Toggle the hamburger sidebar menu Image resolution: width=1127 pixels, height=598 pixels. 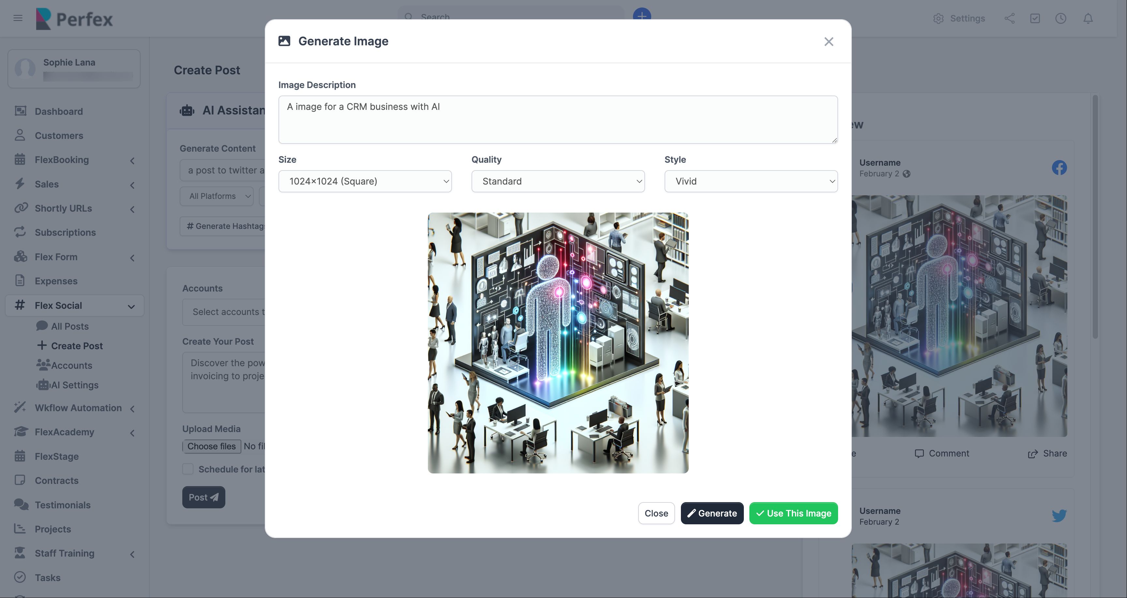coord(18,18)
